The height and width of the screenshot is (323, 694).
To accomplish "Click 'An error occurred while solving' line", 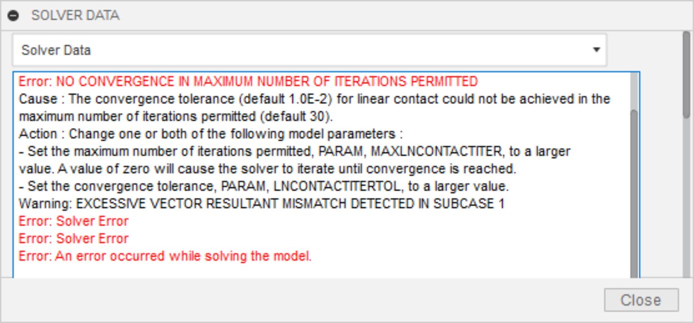I will (165, 256).
